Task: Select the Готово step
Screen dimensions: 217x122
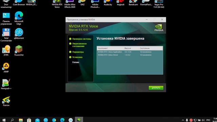Action: (x=76, y=62)
